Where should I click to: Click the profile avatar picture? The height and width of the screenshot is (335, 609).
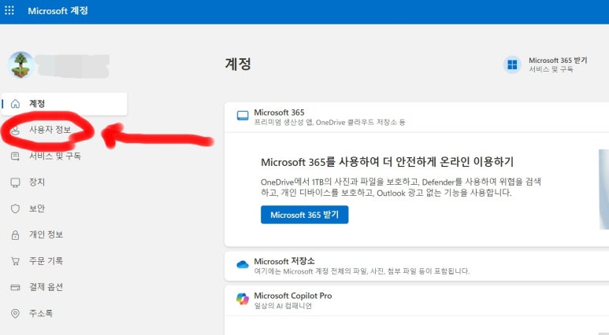pyautogui.click(x=20, y=64)
